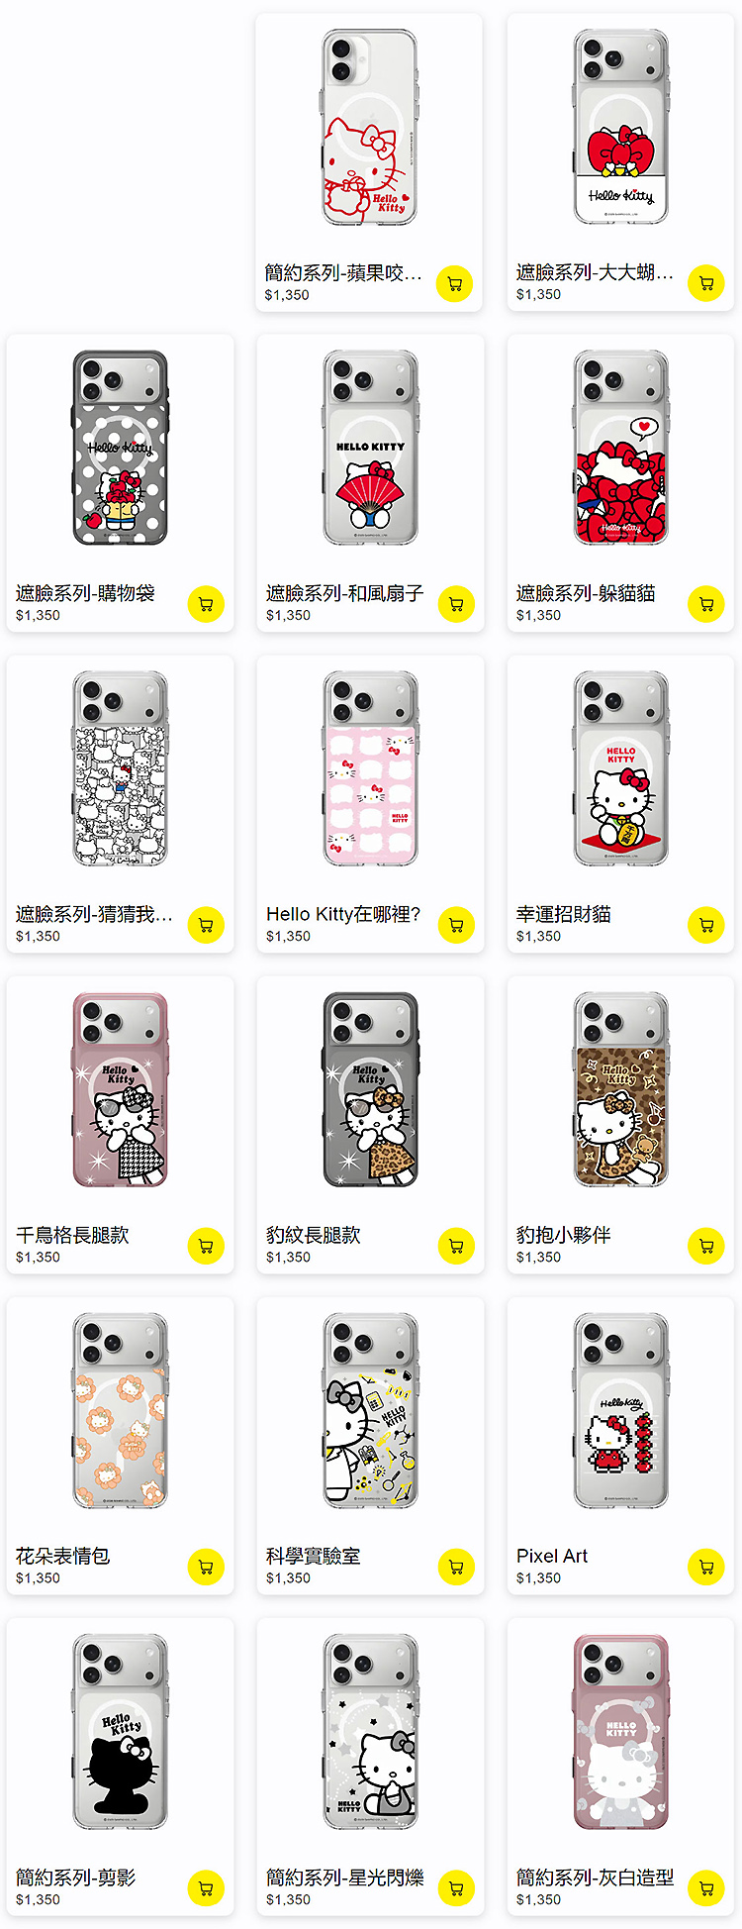Add 簡約系列-蘋果咬 case to cart
This screenshot has width=742, height=1929.
(455, 284)
